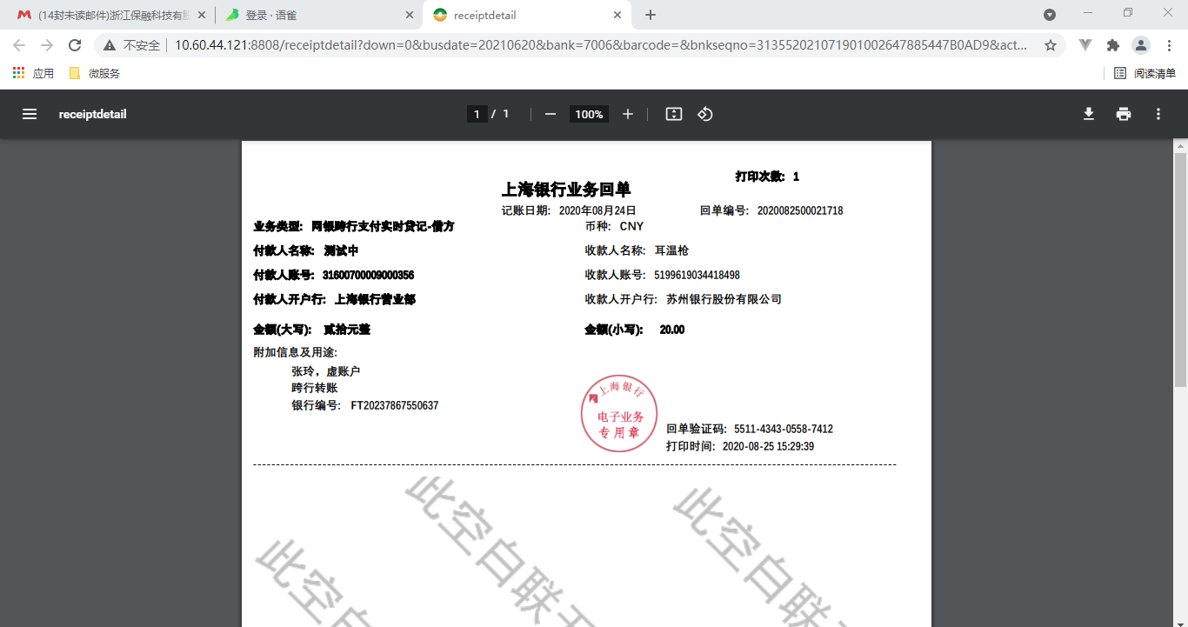Click payer bank 上海银行营业部

point(375,299)
